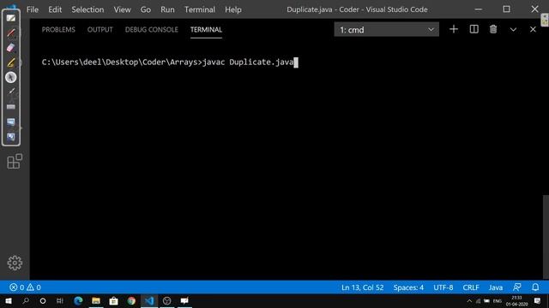The image size is (549, 308).
Task: Click Spaces: 4 indentation setting
Action: [408, 287]
